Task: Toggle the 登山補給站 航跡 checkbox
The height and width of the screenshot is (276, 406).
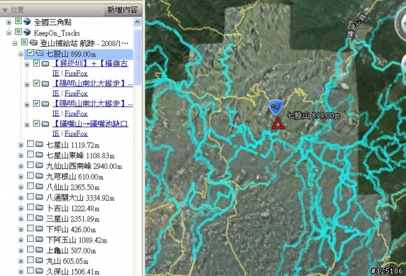Action: pyautogui.click(x=24, y=42)
